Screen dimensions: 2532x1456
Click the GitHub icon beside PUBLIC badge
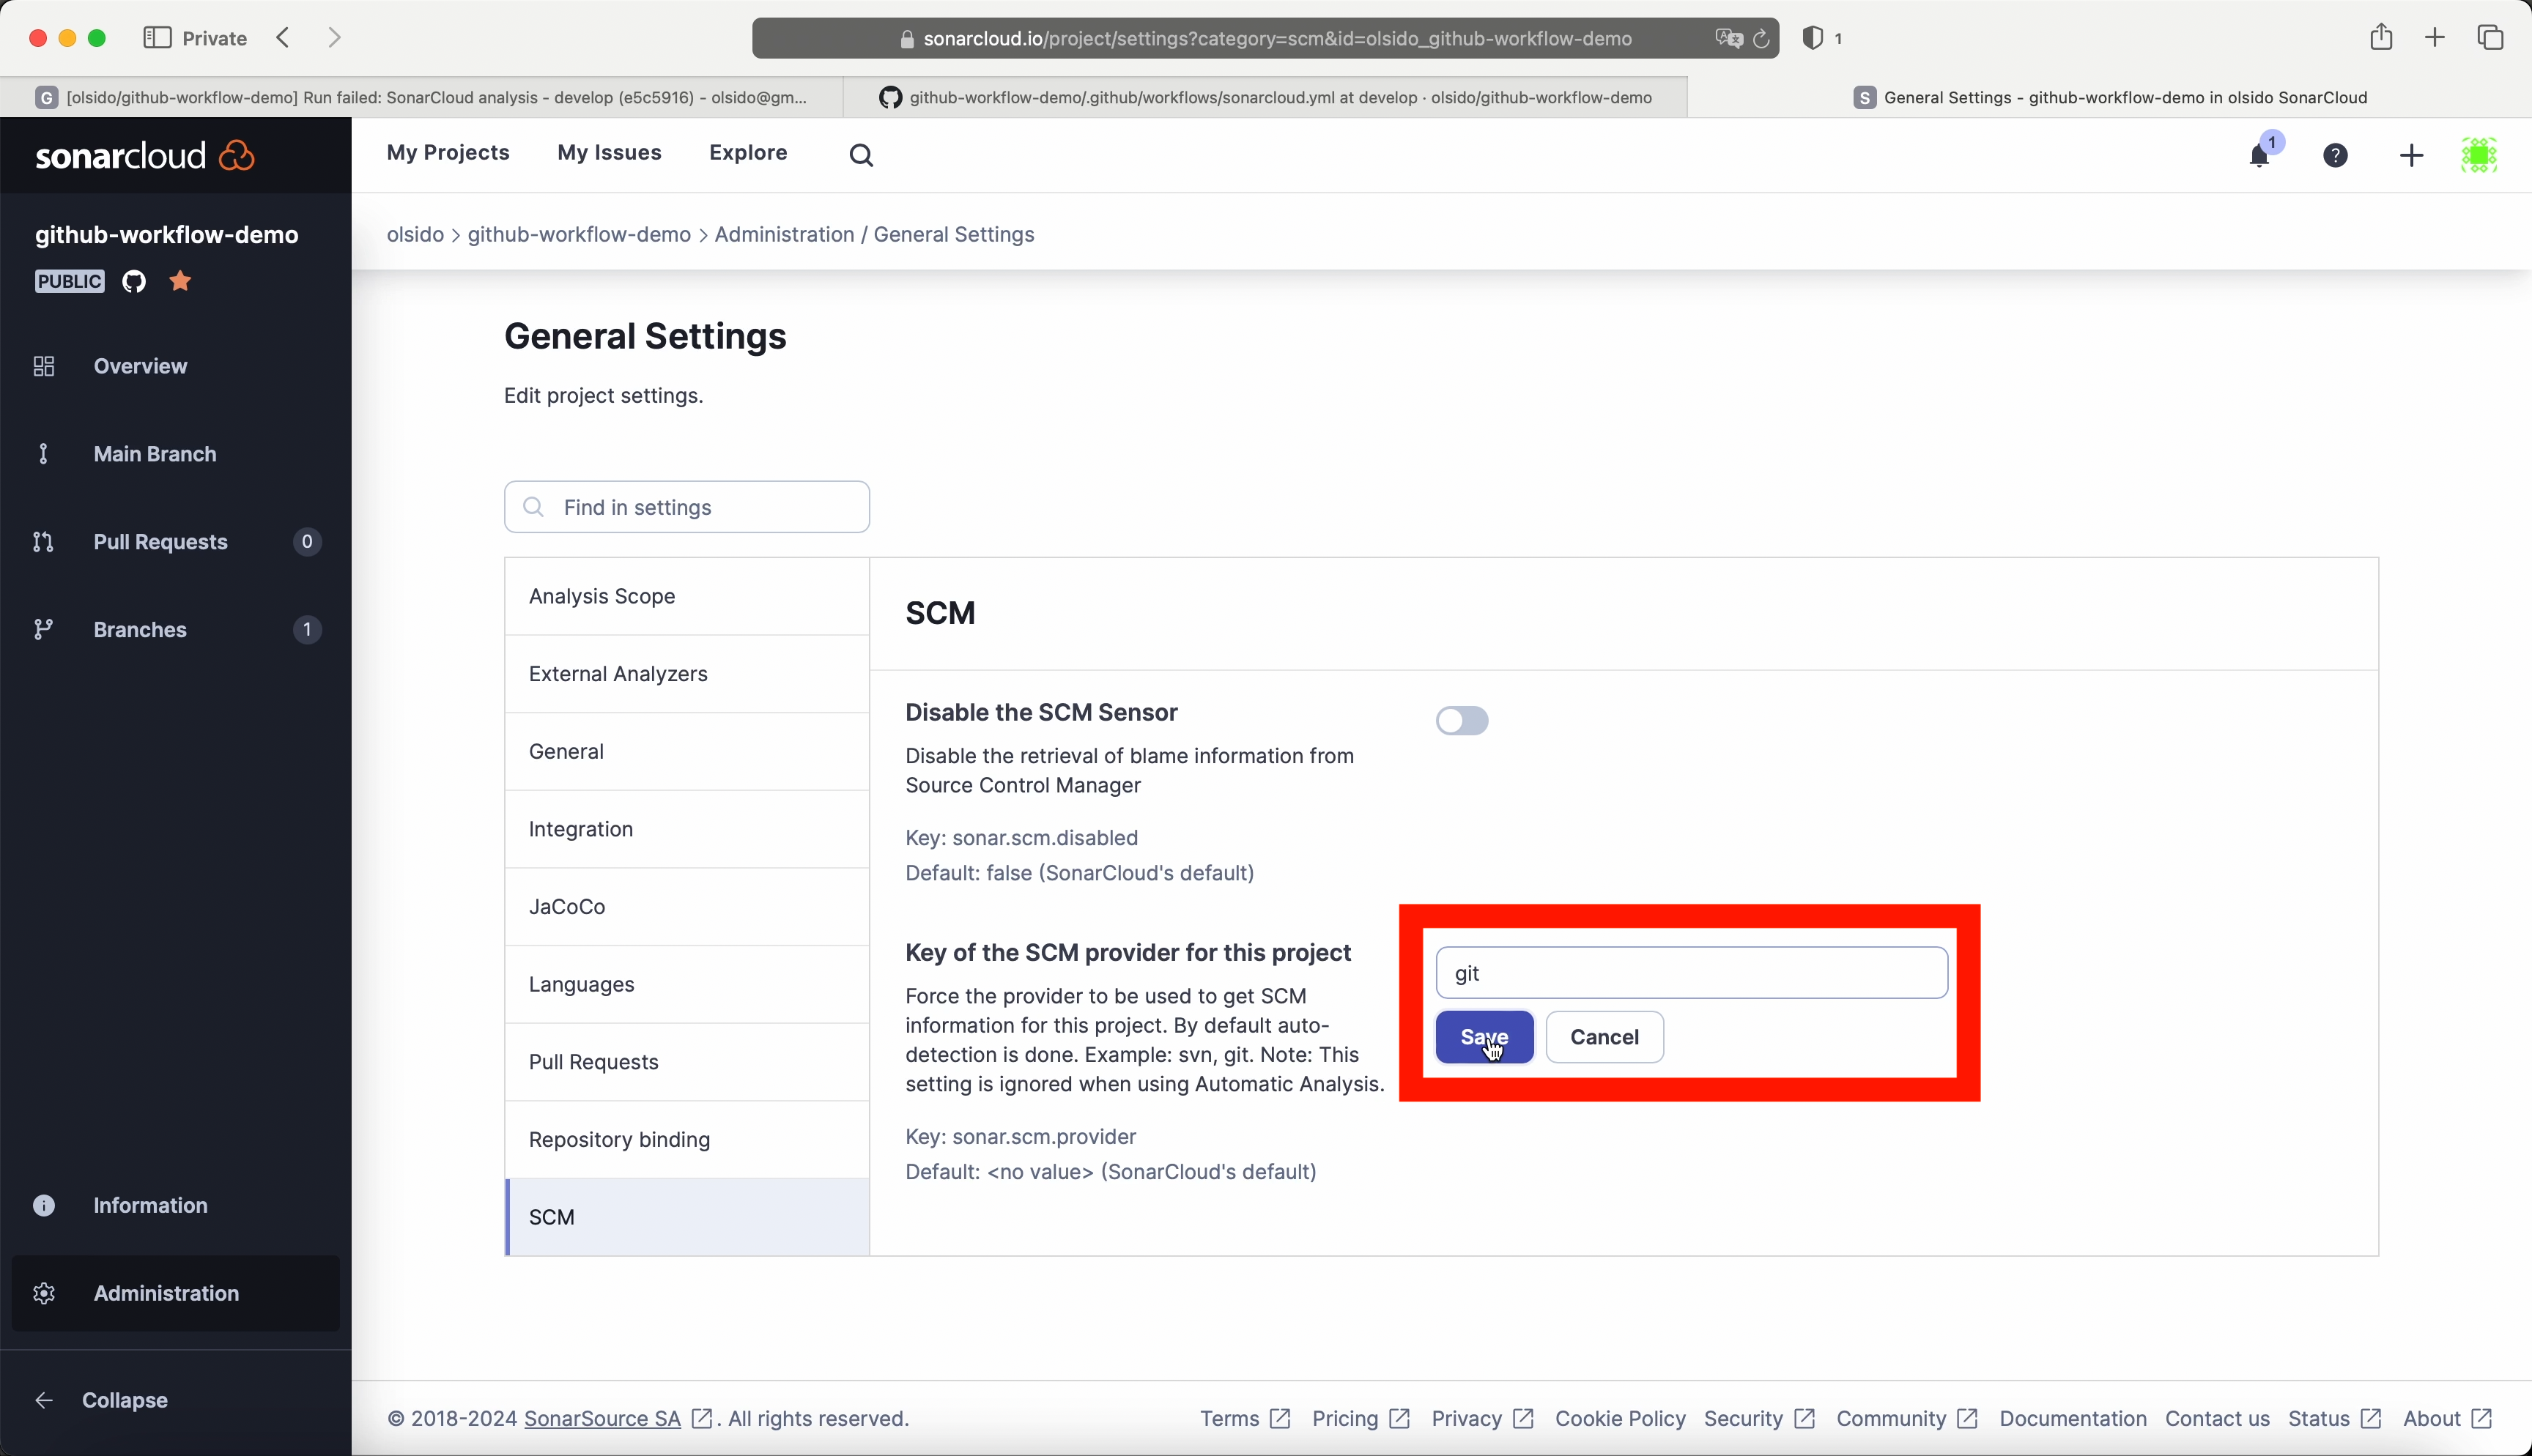[134, 281]
